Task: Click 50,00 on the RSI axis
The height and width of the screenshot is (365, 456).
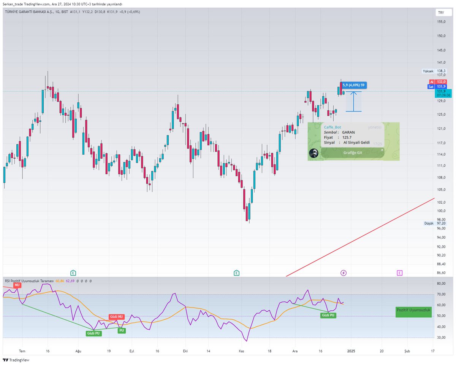Action: pos(441,316)
